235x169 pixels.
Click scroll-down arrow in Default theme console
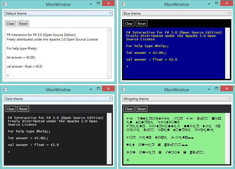tap(109, 76)
